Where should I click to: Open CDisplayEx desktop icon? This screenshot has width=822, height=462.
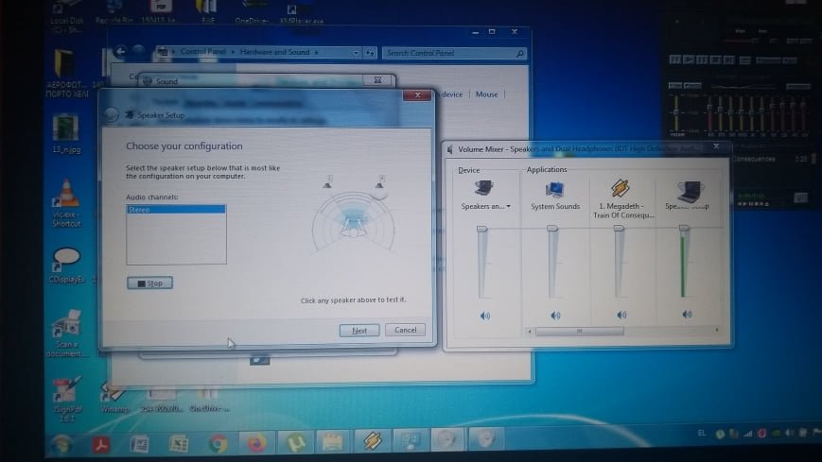(x=66, y=266)
